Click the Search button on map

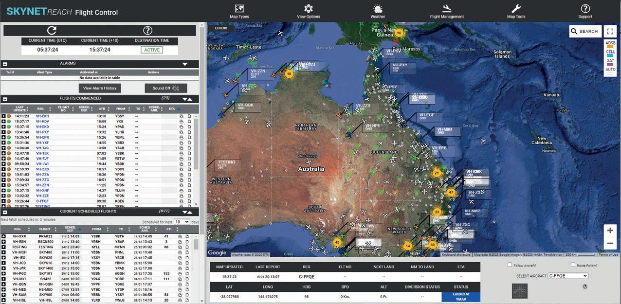point(584,31)
